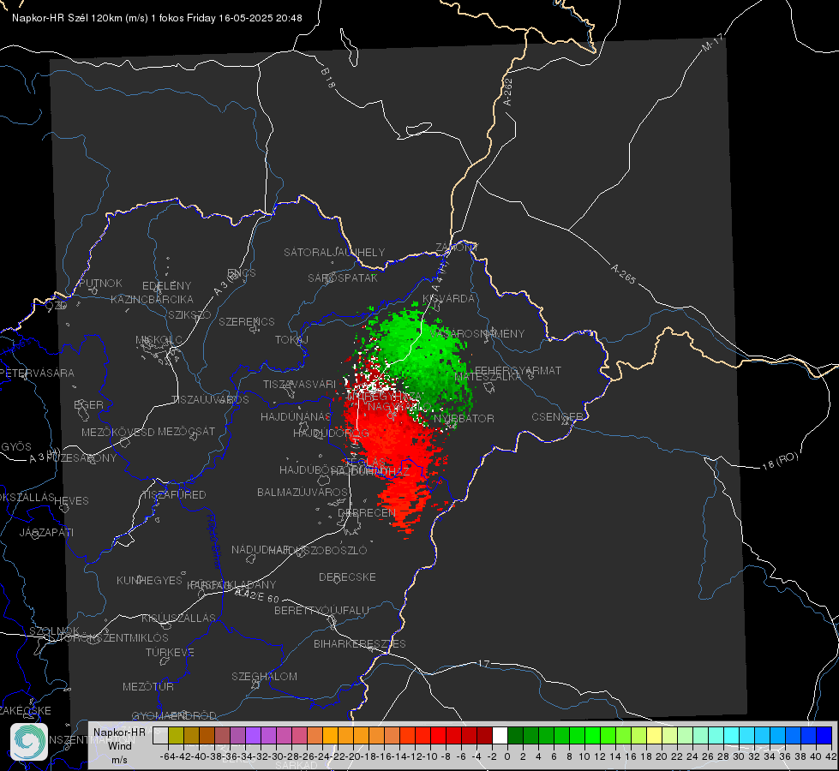Click the EDELÉNY city label
This screenshot has height=771, width=839.
[166, 286]
